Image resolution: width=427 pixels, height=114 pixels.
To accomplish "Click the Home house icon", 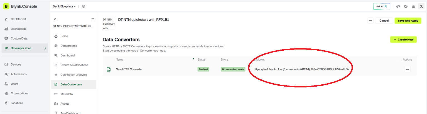I will pos(56,36).
